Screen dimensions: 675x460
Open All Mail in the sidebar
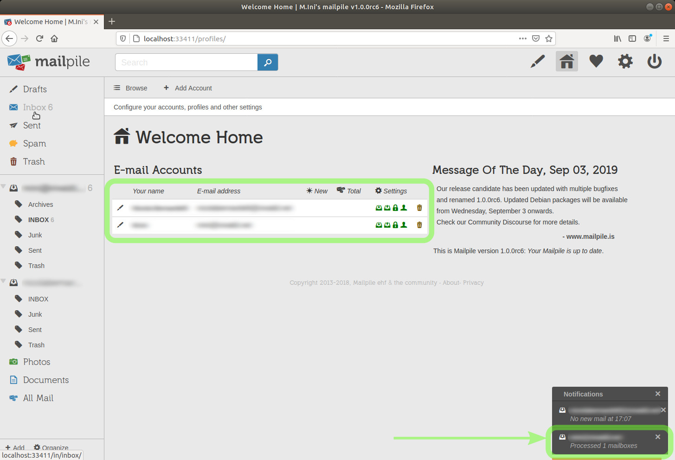pyautogui.click(x=38, y=398)
